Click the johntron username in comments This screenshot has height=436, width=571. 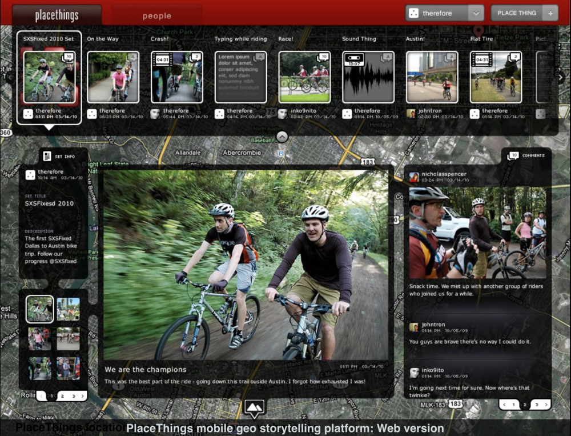(x=433, y=325)
